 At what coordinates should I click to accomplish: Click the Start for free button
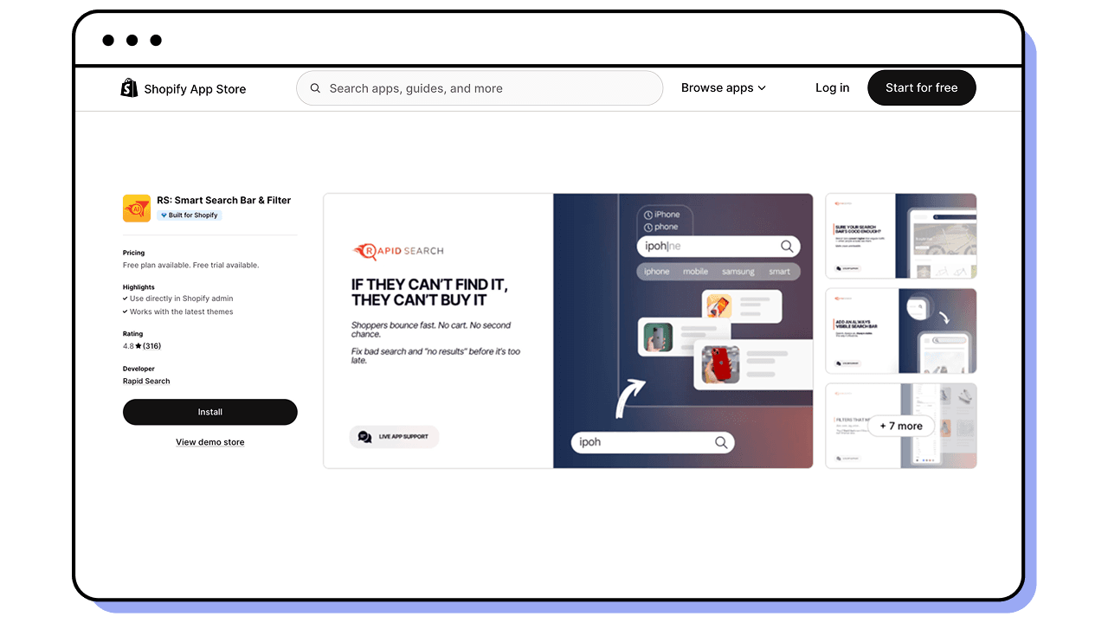922,88
